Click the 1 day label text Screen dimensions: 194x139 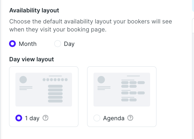point(32,118)
